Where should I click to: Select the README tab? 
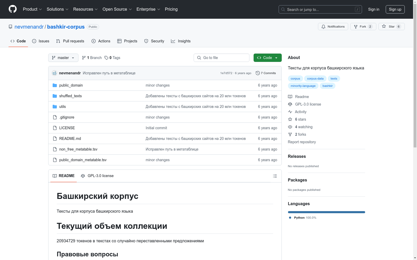click(x=64, y=176)
